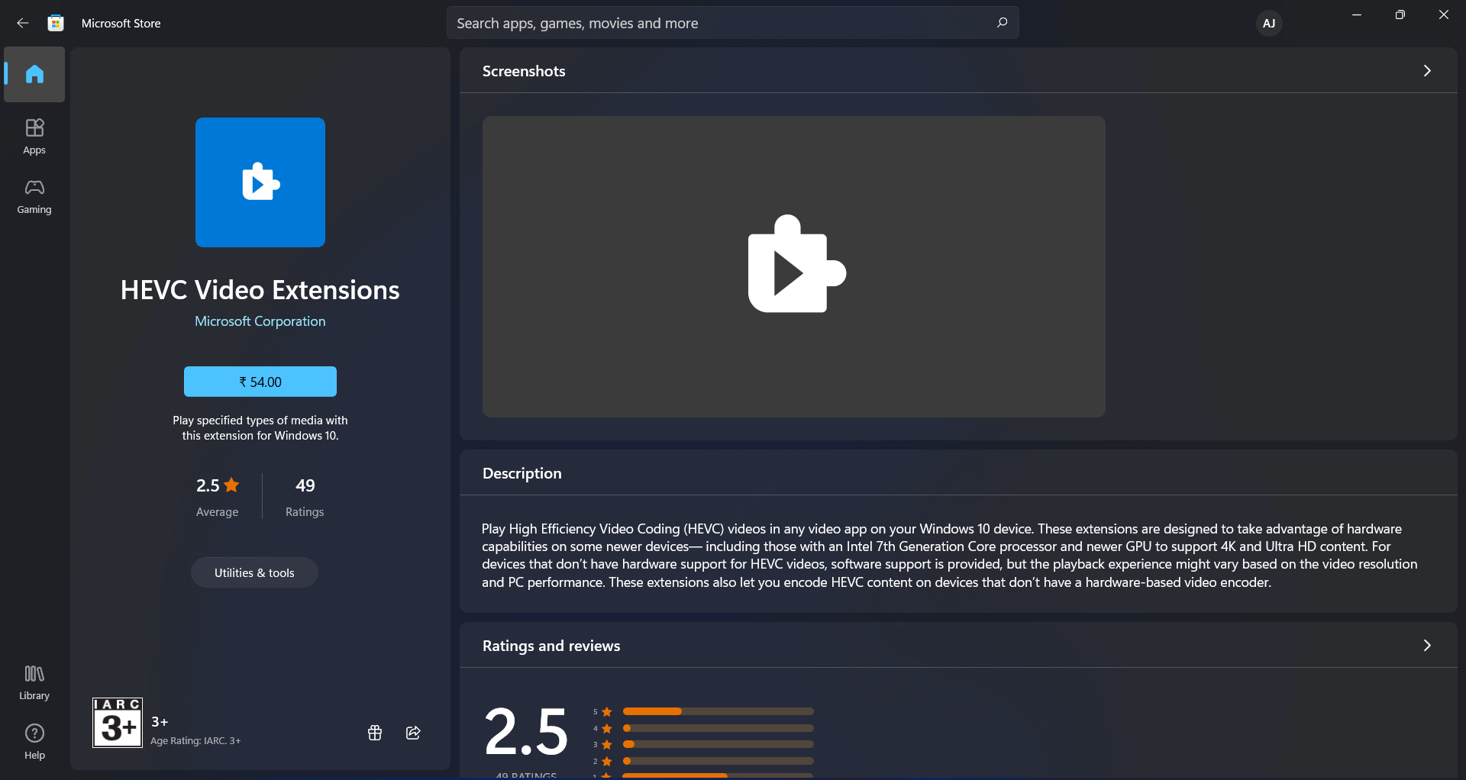The width and height of the screenshot is (1466, 780).
Task: Open the AJ account profile menu
Action: point(1268,23)
